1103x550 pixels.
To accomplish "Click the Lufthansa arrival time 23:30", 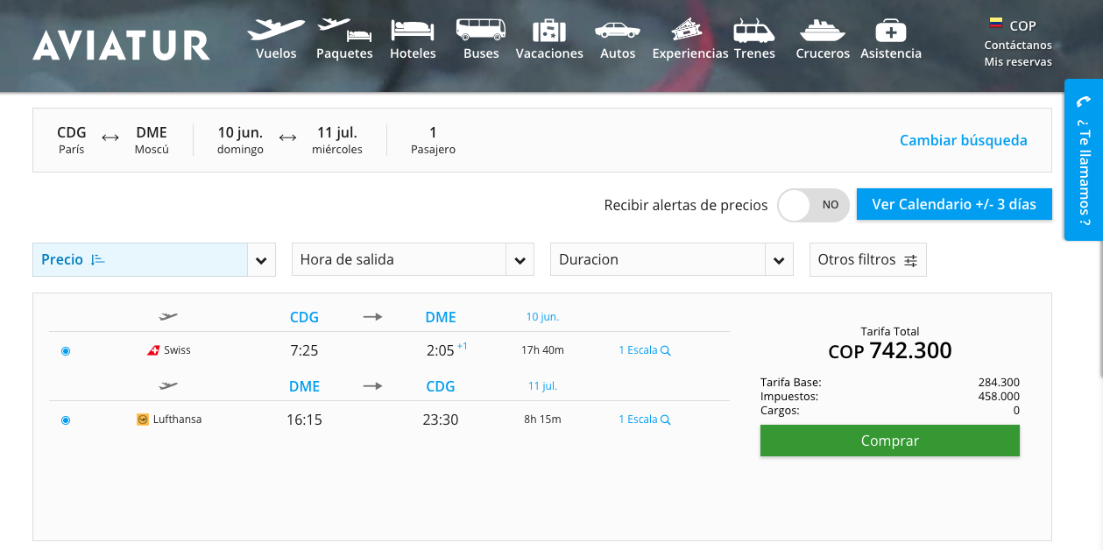I will tap(441, 420).
